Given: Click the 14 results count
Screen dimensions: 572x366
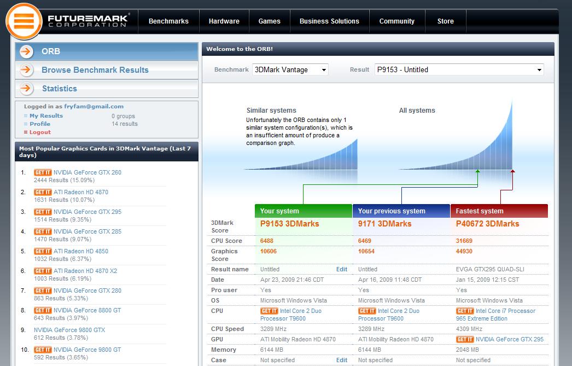Looking at the screenshot, I should click(x=125, y=124).
